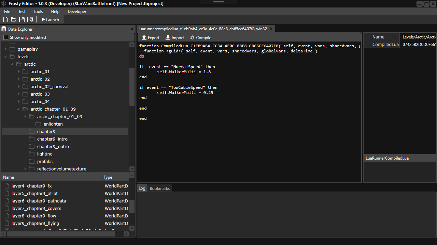Expand the reflectionvolumetexture folder

25,169
